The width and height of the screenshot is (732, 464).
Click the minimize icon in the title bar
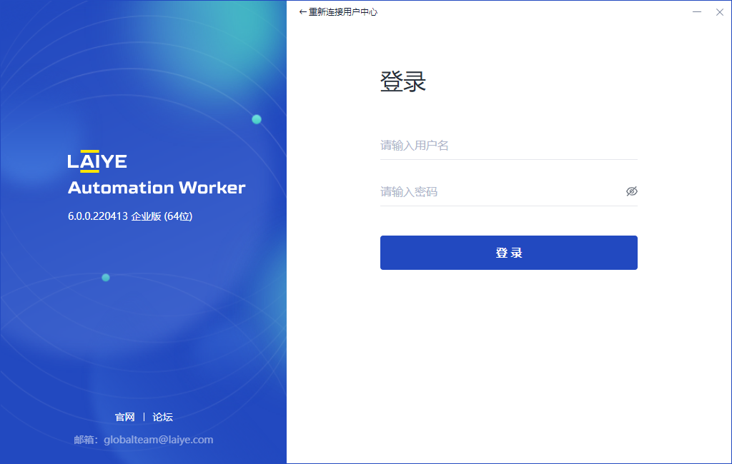[696, 12]
